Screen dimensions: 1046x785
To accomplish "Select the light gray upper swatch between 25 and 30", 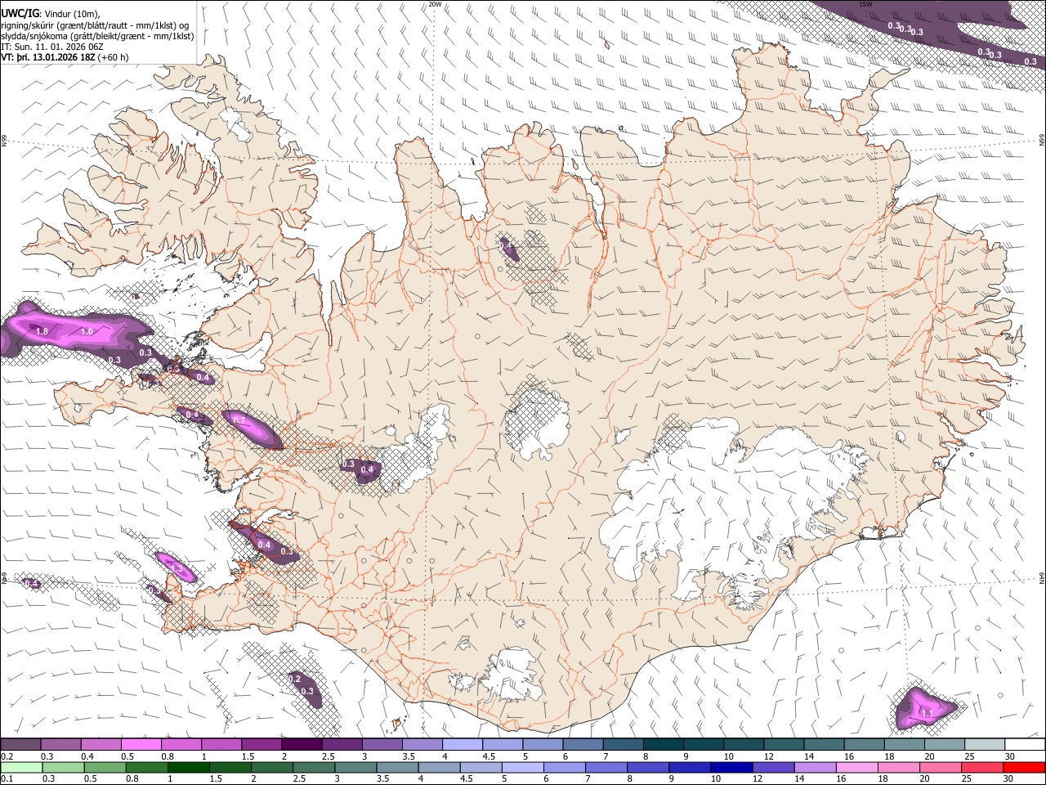I will click(x=985, y=745).
